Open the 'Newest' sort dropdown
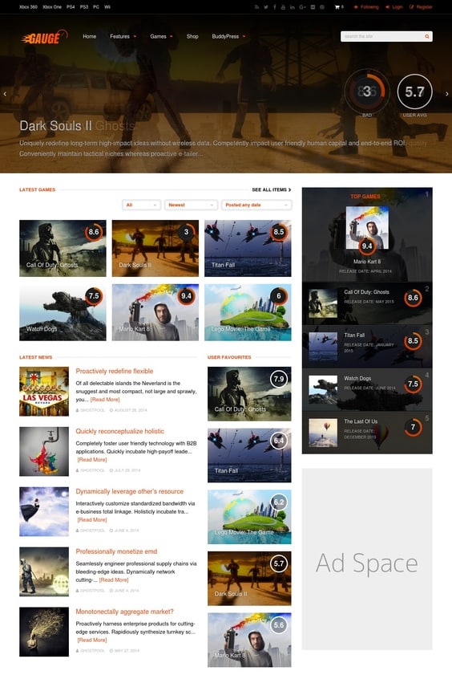This screenshot has height=679, width=452. click(191, 205)
